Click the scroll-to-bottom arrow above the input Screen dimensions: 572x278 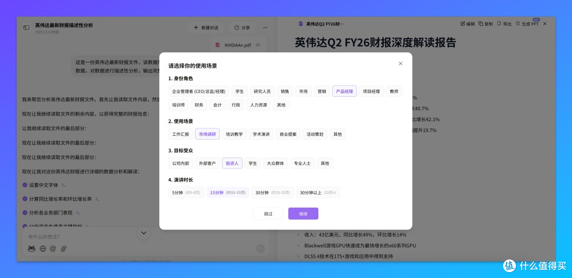click(144, 233)
